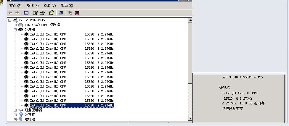Select the TY--20120726LFQ root item

tap(32, 20)
